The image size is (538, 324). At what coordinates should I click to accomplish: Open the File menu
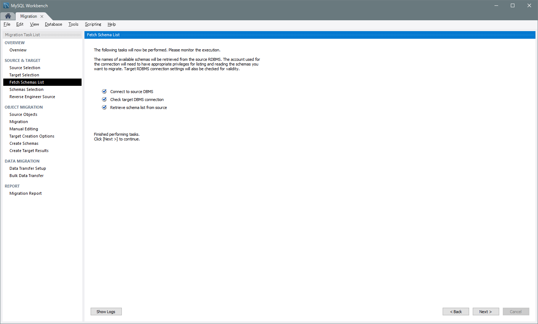click(7, 24)
